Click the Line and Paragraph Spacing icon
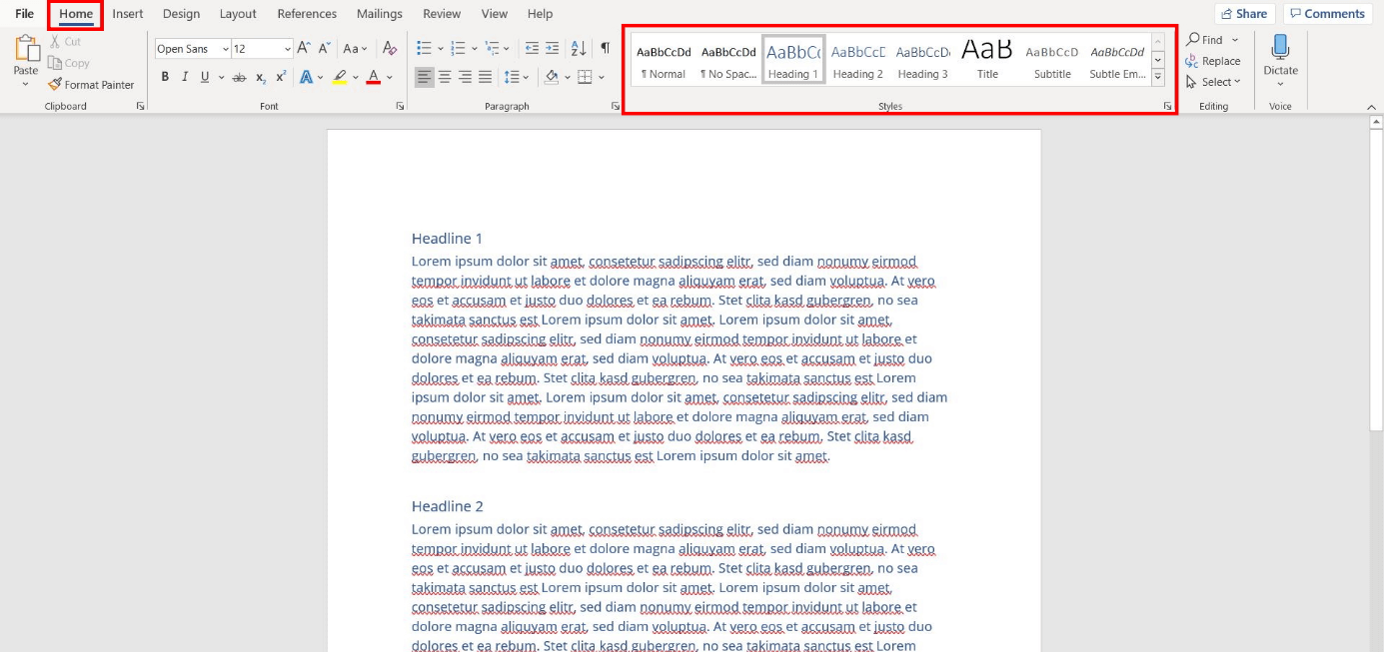1384x652 pixels. point(512,77)
